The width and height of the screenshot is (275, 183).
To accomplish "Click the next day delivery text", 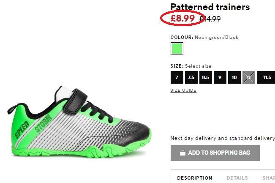I will point(223,138).
